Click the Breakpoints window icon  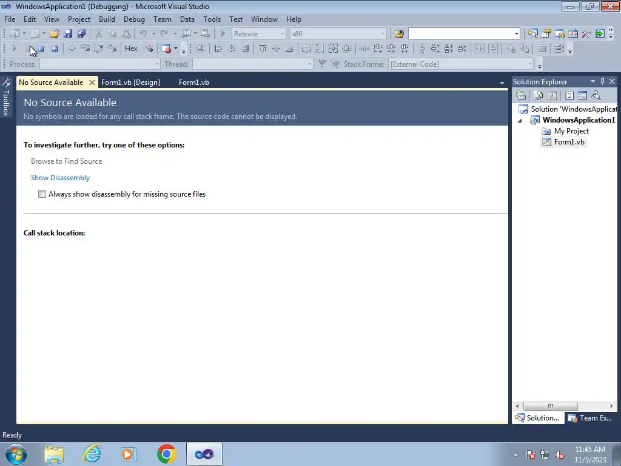click(x=166, y=49)
